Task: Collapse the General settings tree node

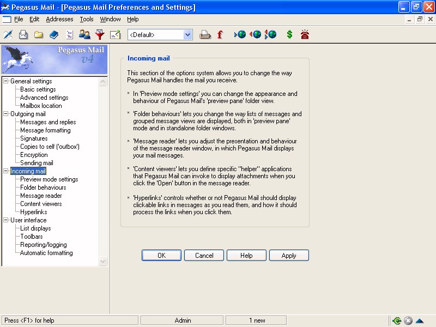Action: pyautogui.click(x=5, y=81)
